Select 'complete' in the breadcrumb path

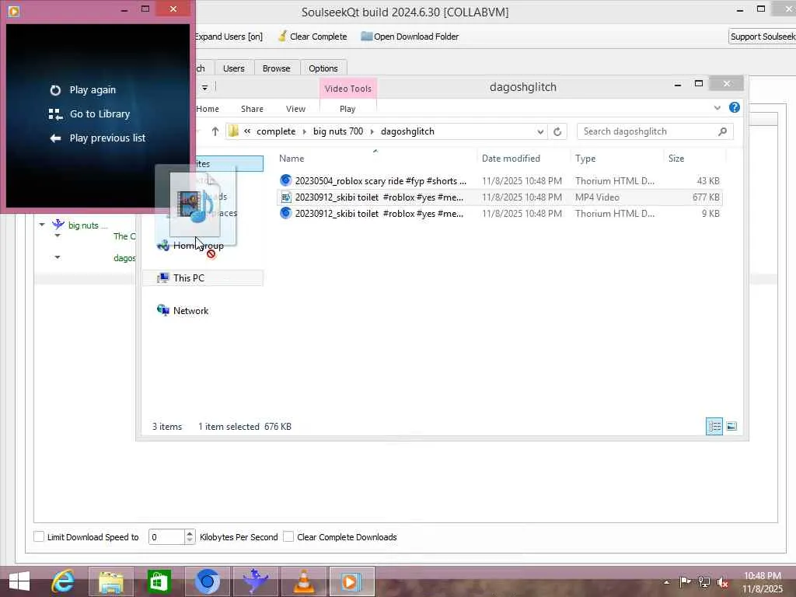[x=276, y=131]
